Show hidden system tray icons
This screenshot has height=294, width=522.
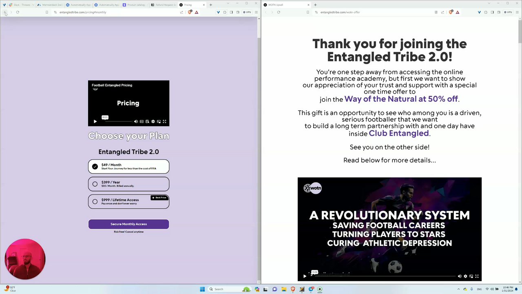tap(458, 289)
